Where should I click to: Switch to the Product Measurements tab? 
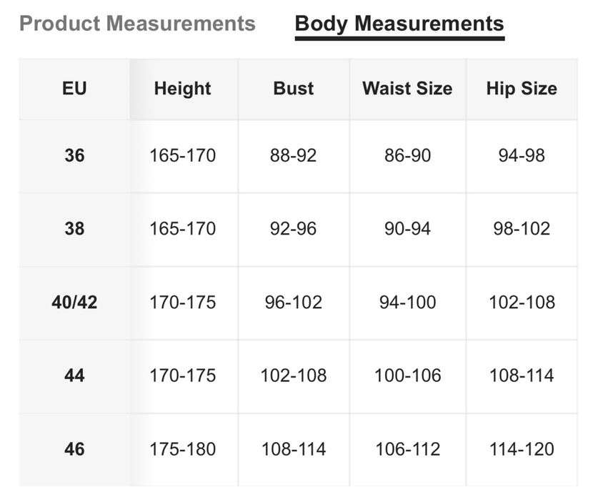(137, 24)
